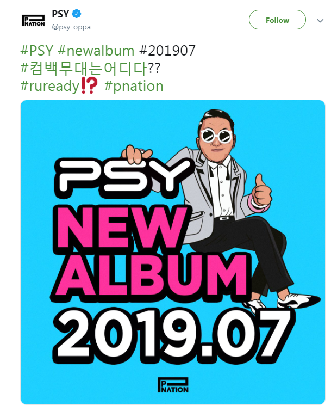The height and width of the screenshot is (411, 331).
Task: Open the PSY display name link
Action: point(60,14)
